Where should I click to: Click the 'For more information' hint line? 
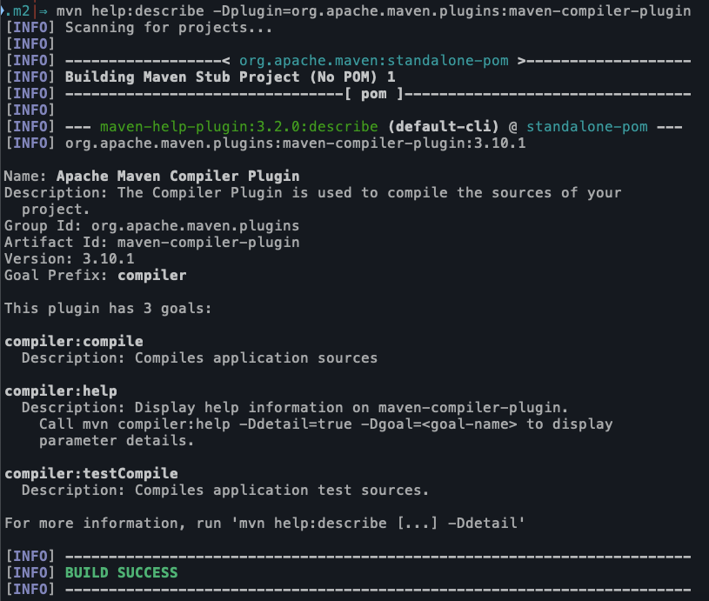point(264,524)
